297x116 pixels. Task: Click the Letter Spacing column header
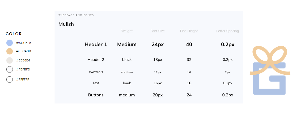pyautogui.click(x=227, y=31)
